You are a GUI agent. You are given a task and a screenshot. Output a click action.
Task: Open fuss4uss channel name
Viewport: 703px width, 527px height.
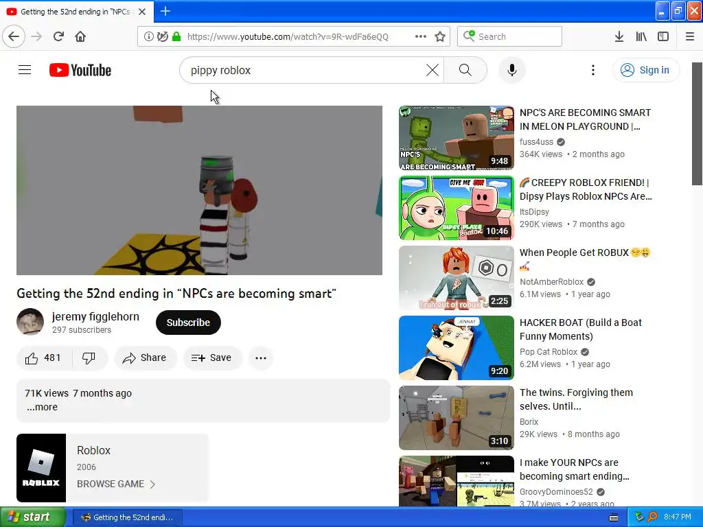[537, 141]
